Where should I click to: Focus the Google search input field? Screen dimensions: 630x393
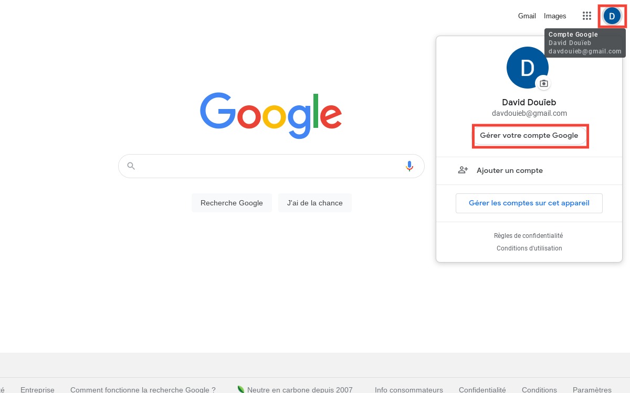271,166
